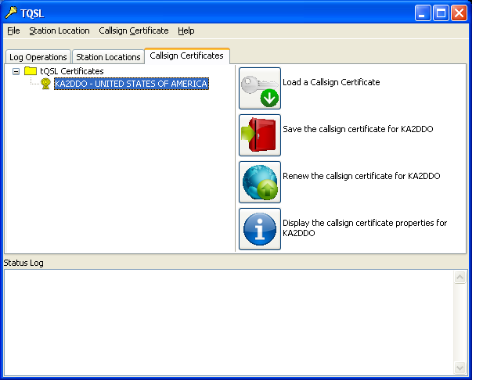Click the Load a Callsign Certificate key icon
This screenshot has width=501, height=380.
click(x=260, y=88)
